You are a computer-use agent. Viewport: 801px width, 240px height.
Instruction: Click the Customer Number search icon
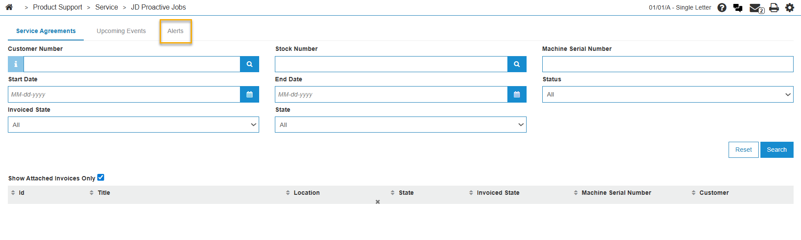(x=250, y=64)
